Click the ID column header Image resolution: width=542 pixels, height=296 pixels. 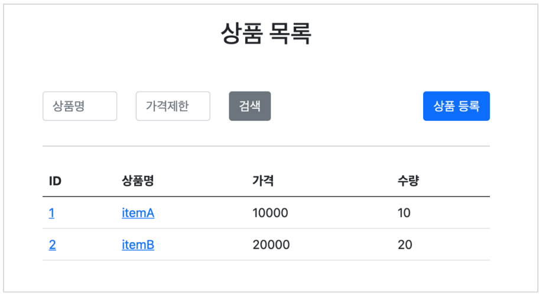point(55,181)
